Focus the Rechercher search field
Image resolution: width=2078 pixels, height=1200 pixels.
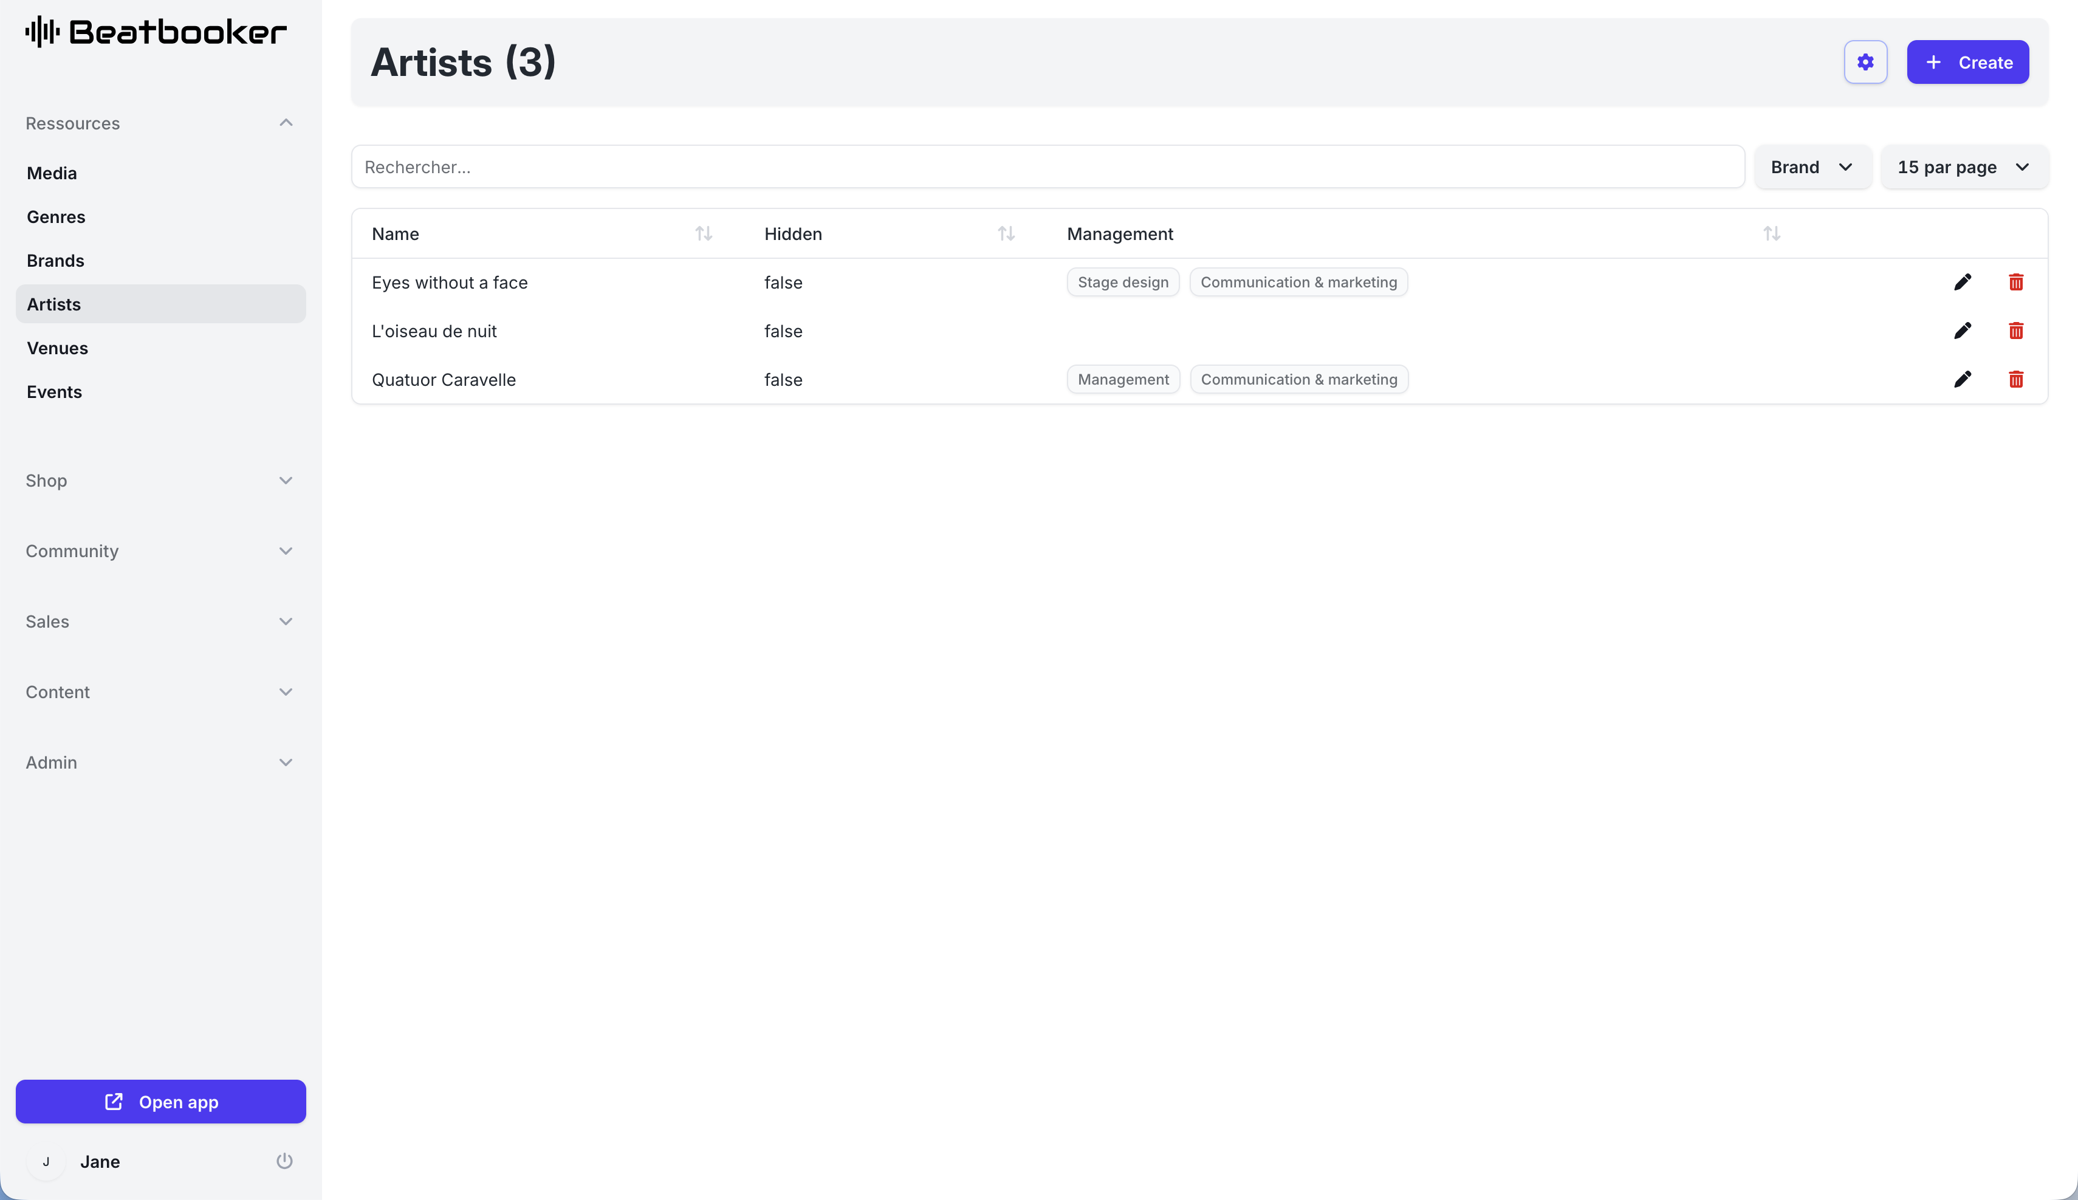(x=1046, y=167)
